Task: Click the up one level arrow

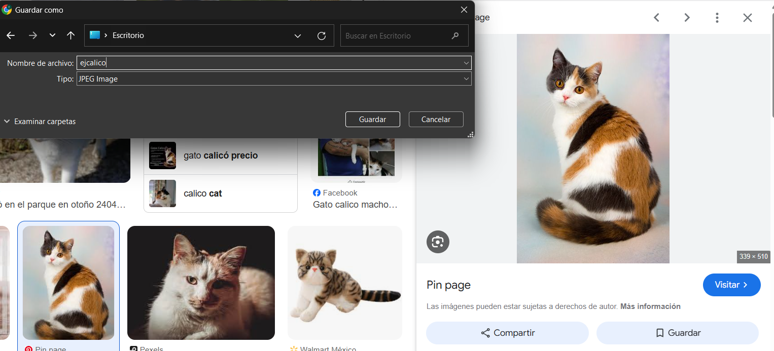Action: coord(71,35)
